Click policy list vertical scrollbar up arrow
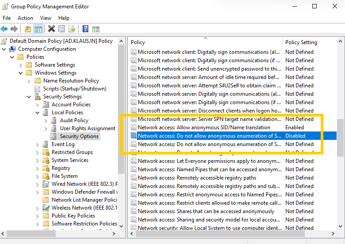 tap(340, 41)
